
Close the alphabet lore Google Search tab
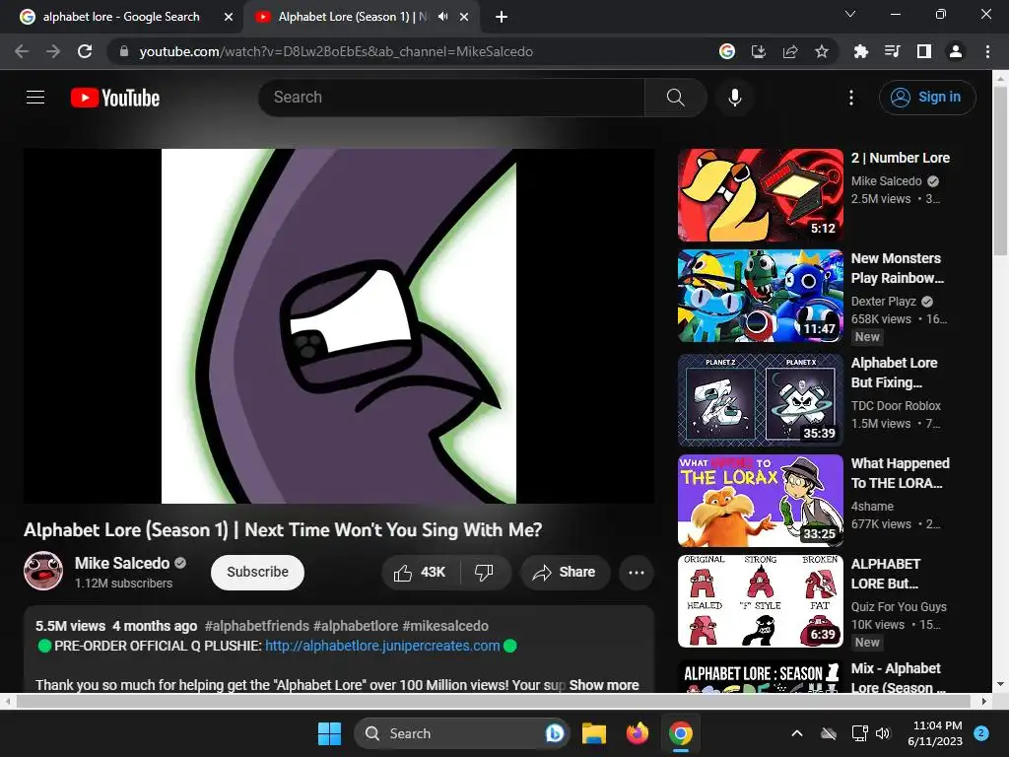[229, 17]
